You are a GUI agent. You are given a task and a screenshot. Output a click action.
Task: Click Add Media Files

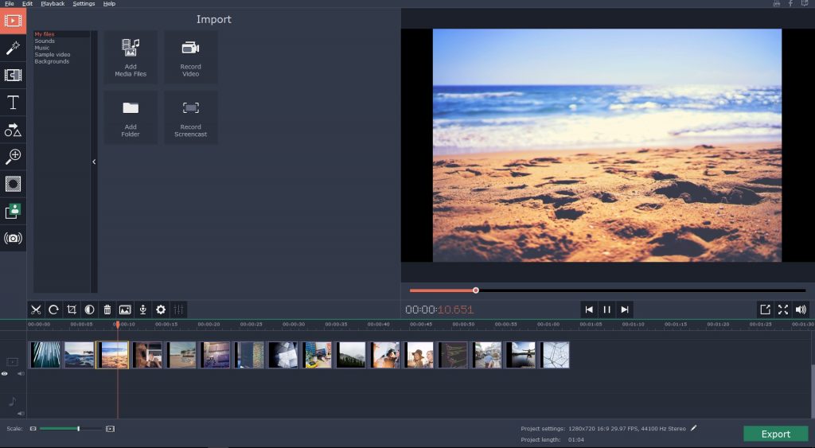131,56
